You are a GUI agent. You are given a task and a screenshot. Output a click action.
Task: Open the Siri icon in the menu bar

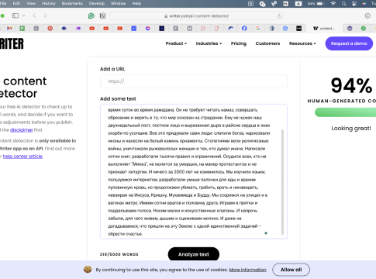point(364,4)
